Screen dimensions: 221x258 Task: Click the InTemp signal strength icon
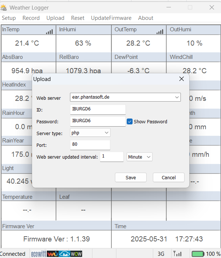[x=49, y=32]
